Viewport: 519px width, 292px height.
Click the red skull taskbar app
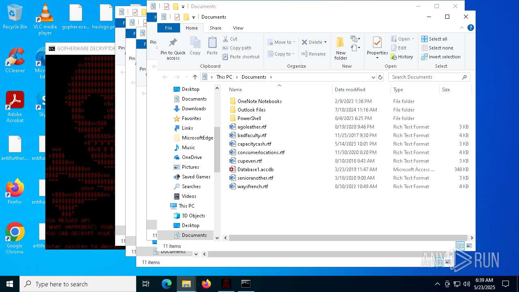[226, 284]
